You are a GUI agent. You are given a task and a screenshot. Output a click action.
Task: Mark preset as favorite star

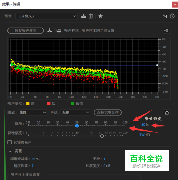pyautogui.click(x=100, y=16)
